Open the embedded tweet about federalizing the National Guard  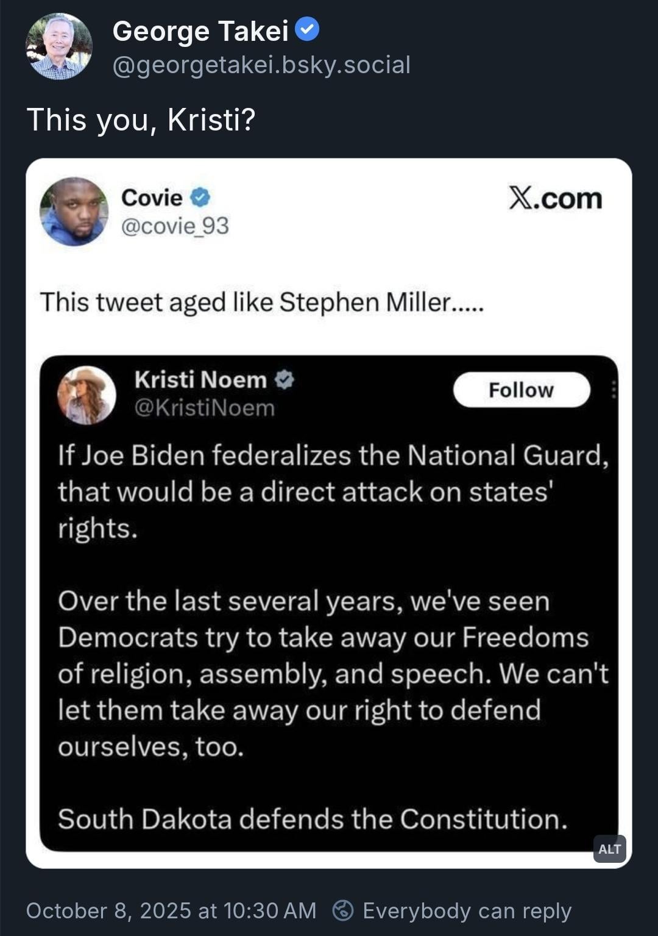click(x=329, y=637)
